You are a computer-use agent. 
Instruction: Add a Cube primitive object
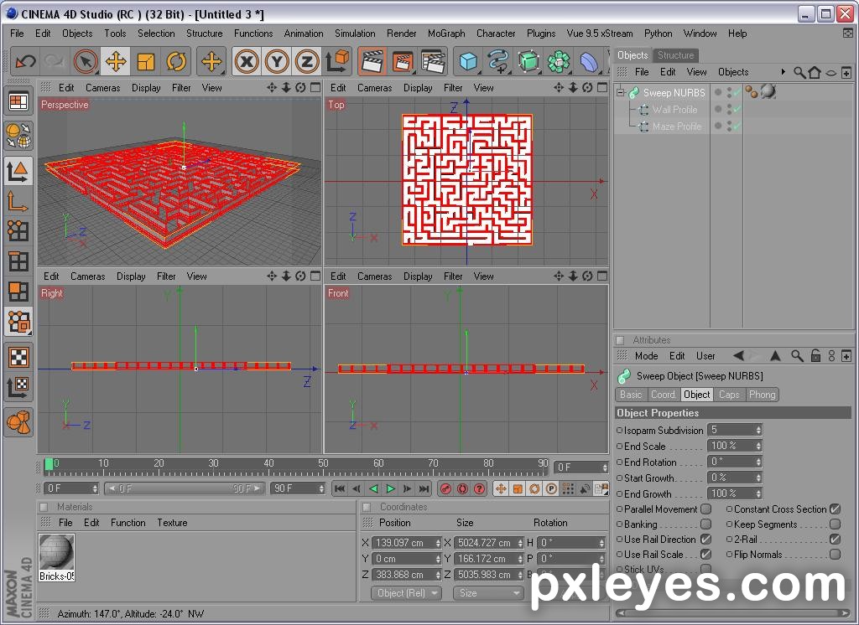tap(468, 61)
